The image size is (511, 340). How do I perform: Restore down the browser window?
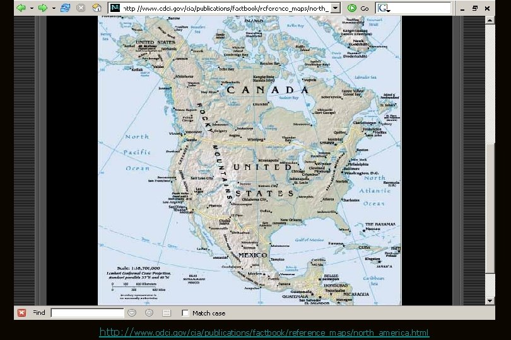(475, 8)
